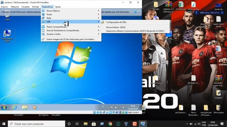This screenshot has height=127, width=227.
Task: Click the guest network tray icon
Action: (120, 107)
